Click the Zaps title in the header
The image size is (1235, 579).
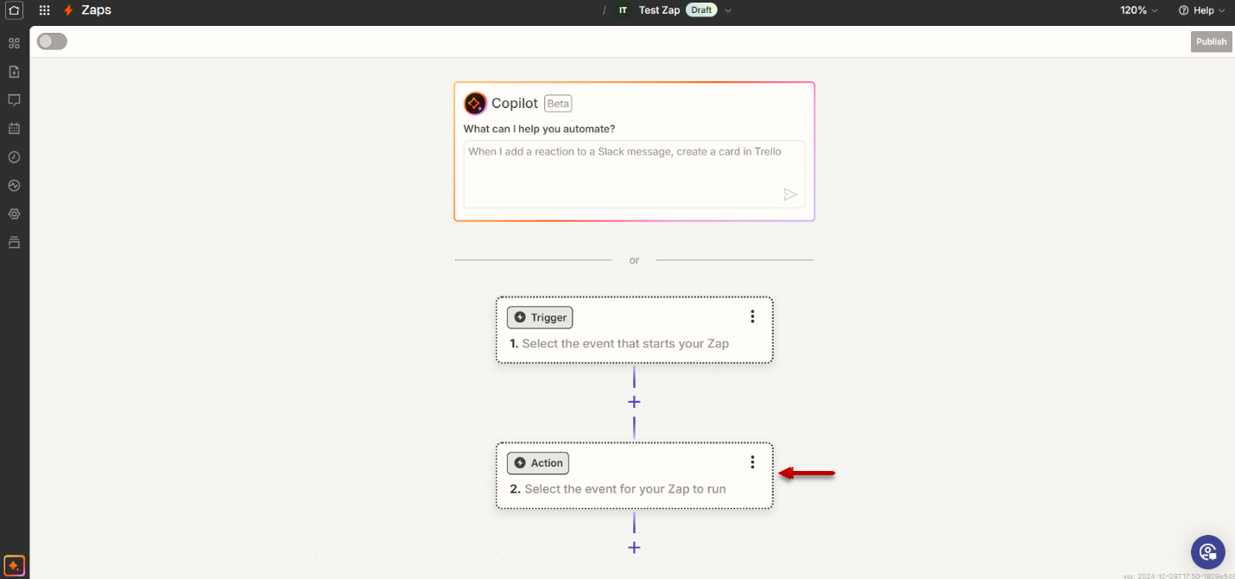pos(97,10)
